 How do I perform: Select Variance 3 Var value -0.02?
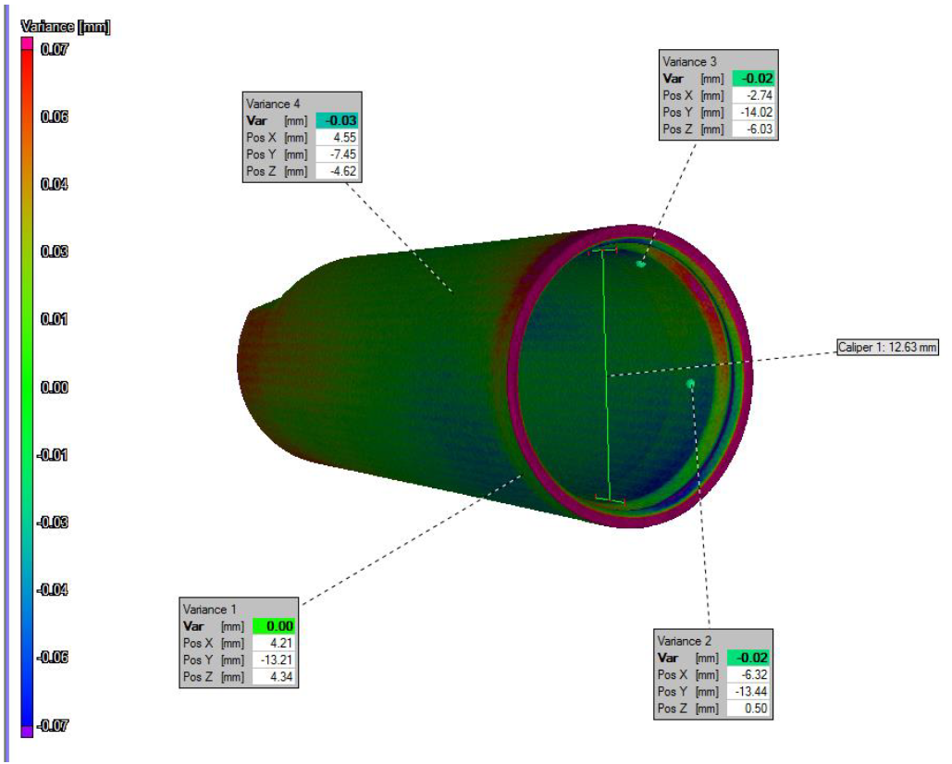[x=753, y=79]
